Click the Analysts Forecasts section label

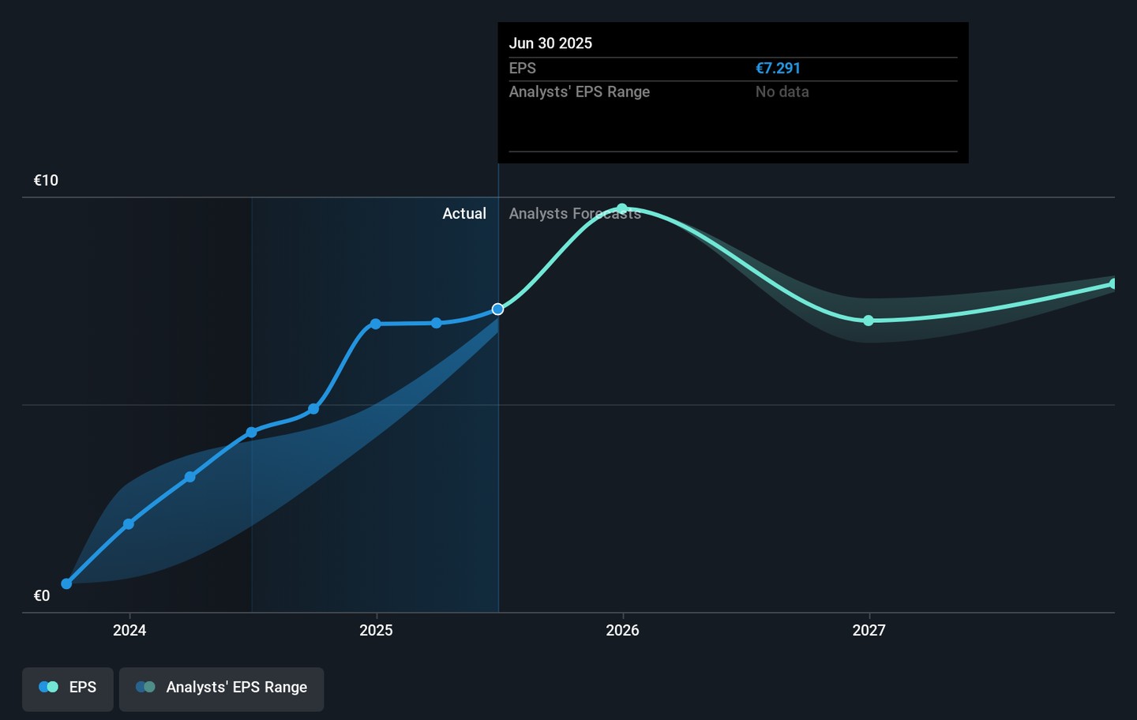[575, 214]
